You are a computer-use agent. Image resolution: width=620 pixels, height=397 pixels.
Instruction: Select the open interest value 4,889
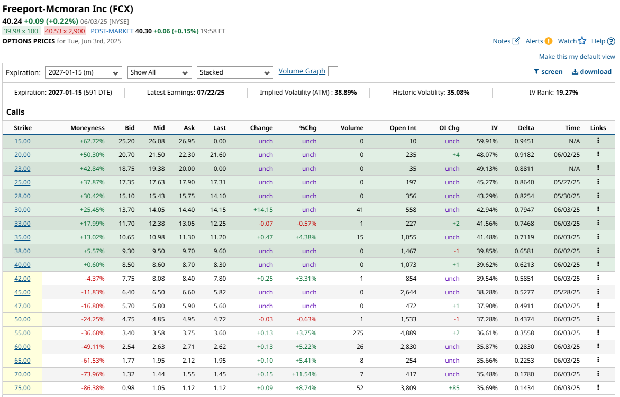click(408, 333)
